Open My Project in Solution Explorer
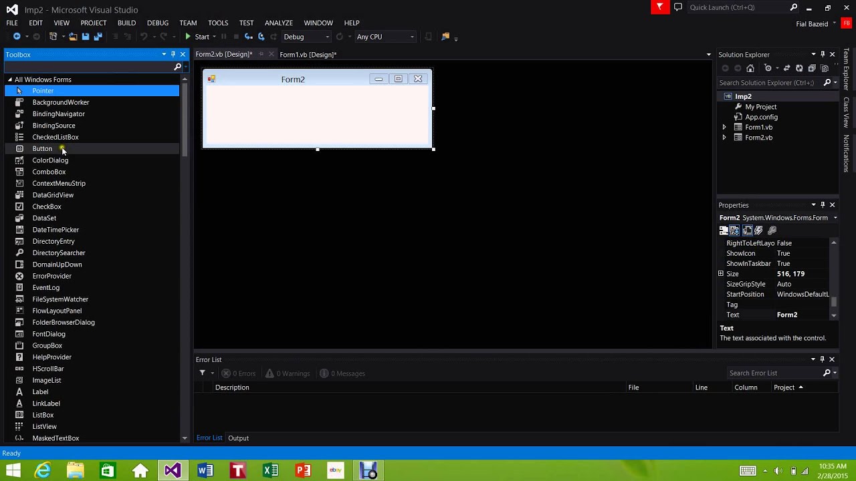 point(761,107)
